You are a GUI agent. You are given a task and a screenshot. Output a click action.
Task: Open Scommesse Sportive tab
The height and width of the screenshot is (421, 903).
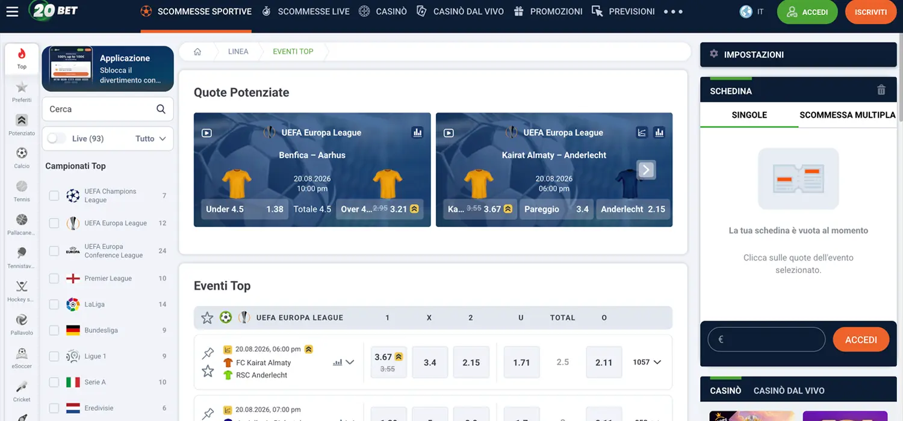pyautogui.click(x=196, y=11)
